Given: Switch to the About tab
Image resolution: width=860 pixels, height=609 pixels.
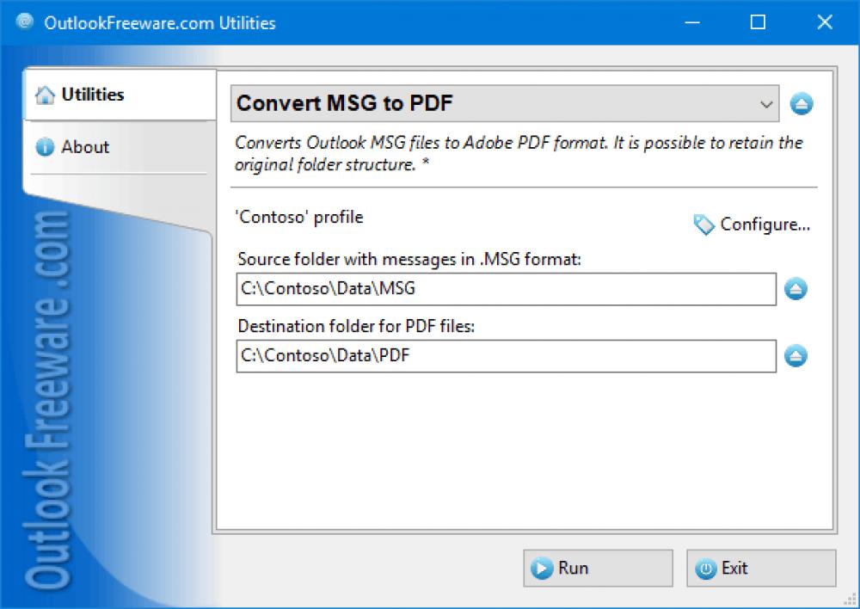Looking at the screenshot, I should (85, 147).
